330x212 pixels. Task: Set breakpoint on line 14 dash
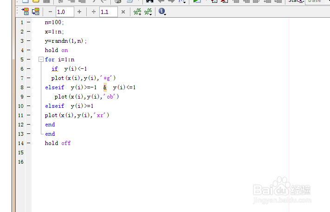click(29, 143)
